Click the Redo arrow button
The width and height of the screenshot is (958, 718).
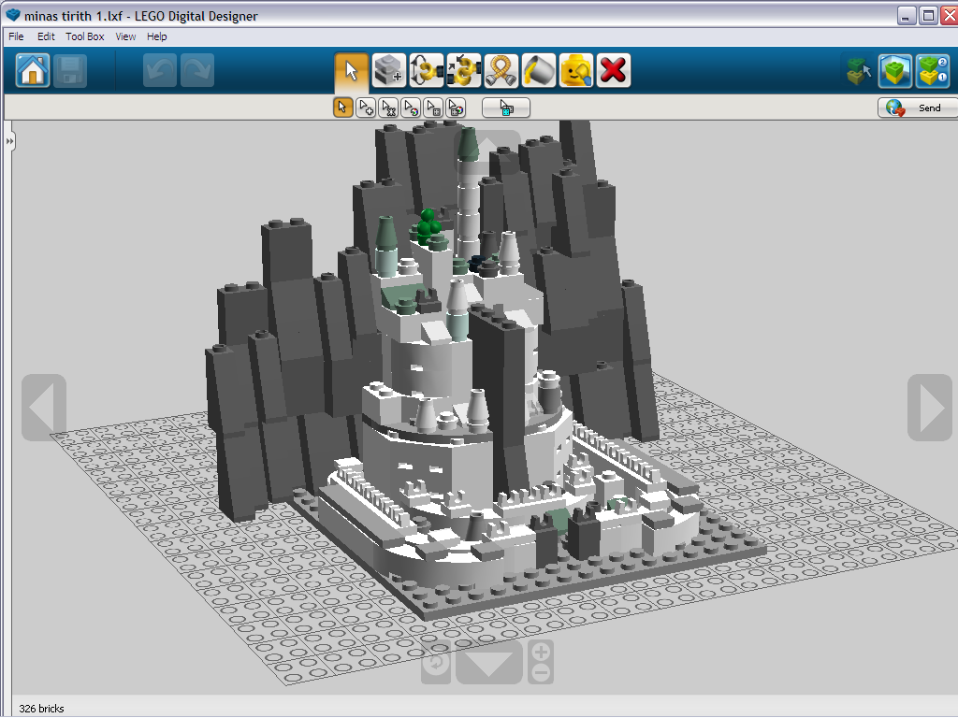[197, 70]
